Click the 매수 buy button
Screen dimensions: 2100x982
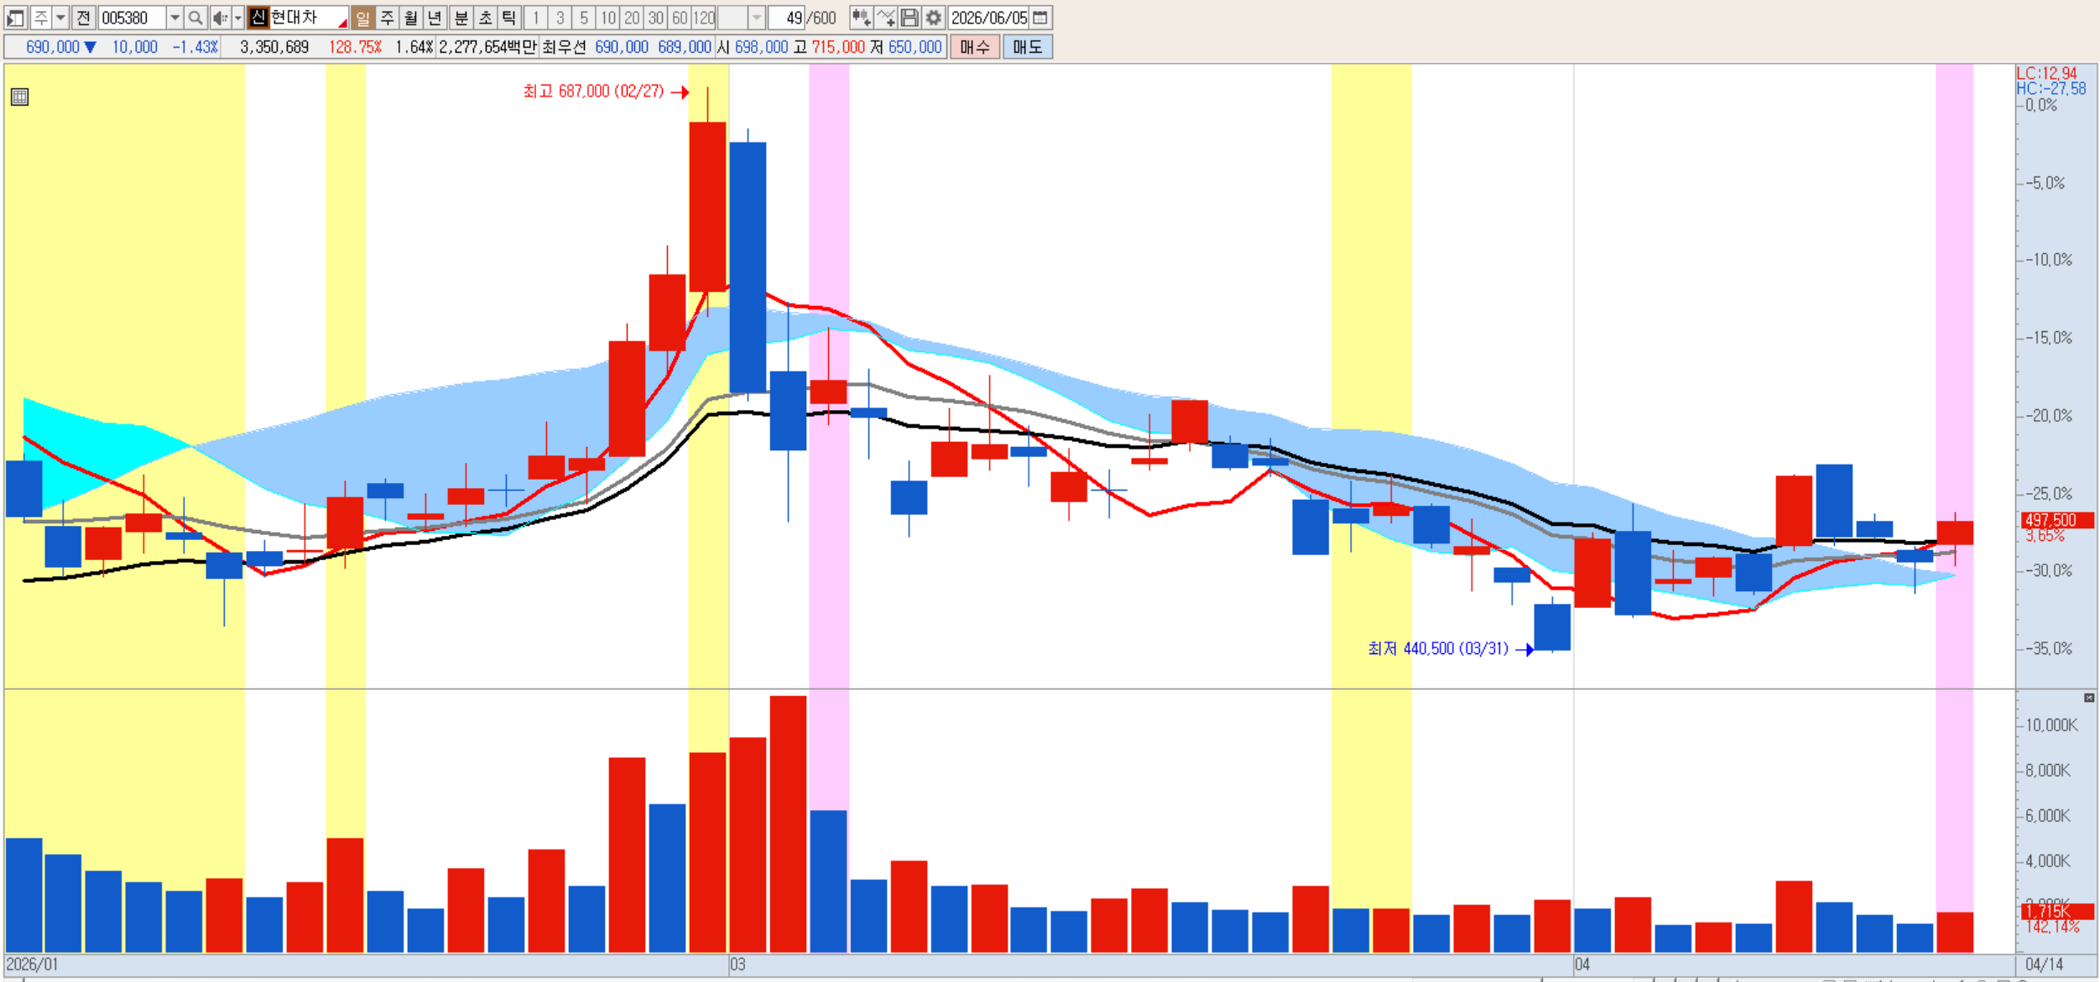click(975, 47)
